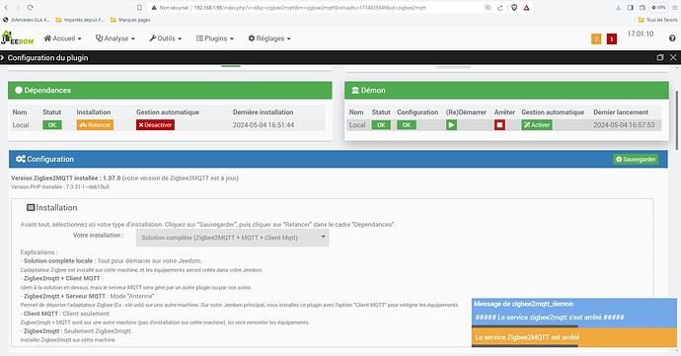Click the bookmark icon in address bar
681x356 pixels.
click(x=139, y=7)
